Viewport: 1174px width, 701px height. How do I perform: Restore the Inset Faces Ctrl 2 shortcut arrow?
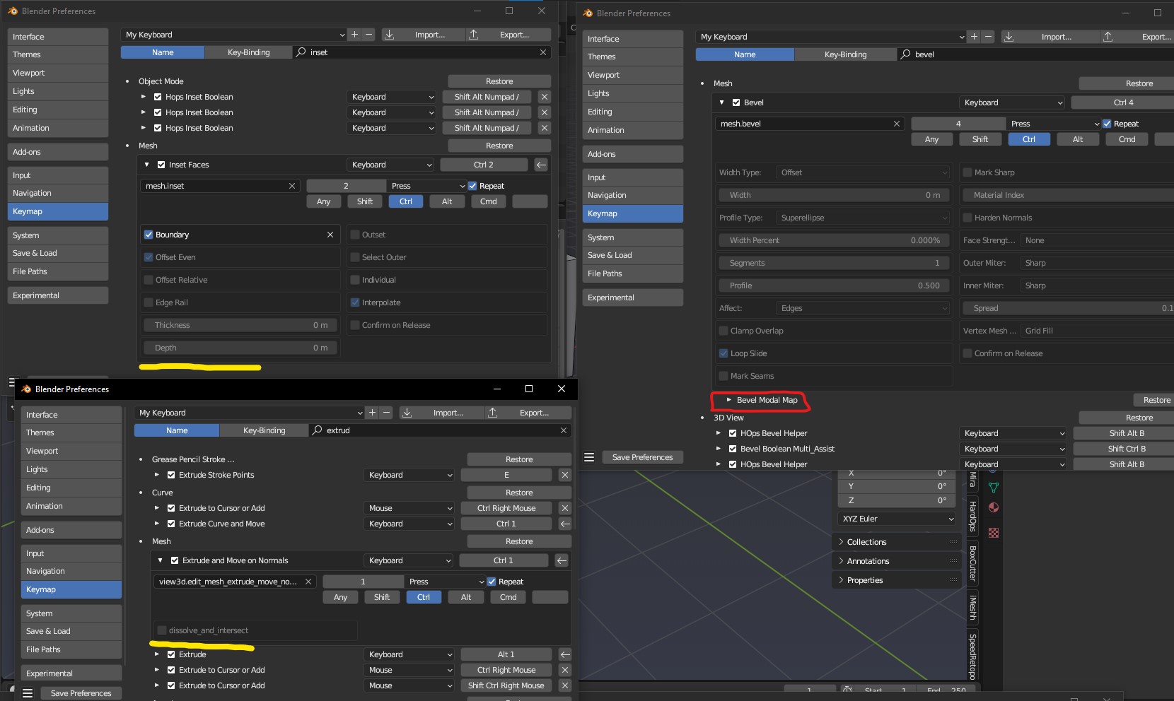click(541, 165)
